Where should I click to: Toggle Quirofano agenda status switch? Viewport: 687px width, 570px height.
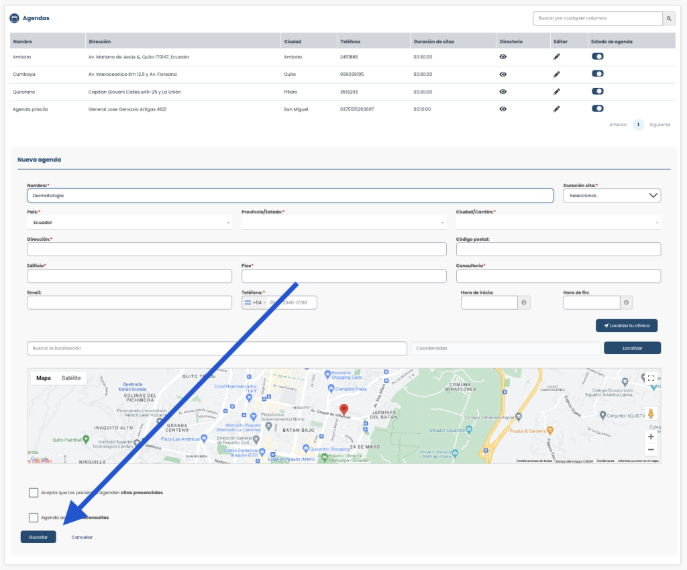598,91
